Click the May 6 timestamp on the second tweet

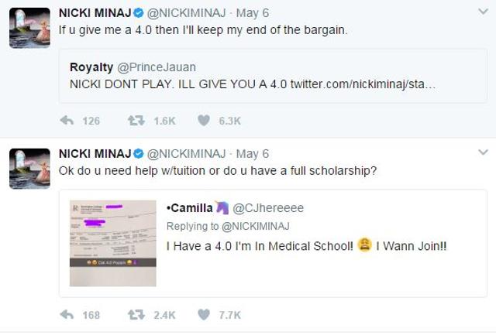253,154
